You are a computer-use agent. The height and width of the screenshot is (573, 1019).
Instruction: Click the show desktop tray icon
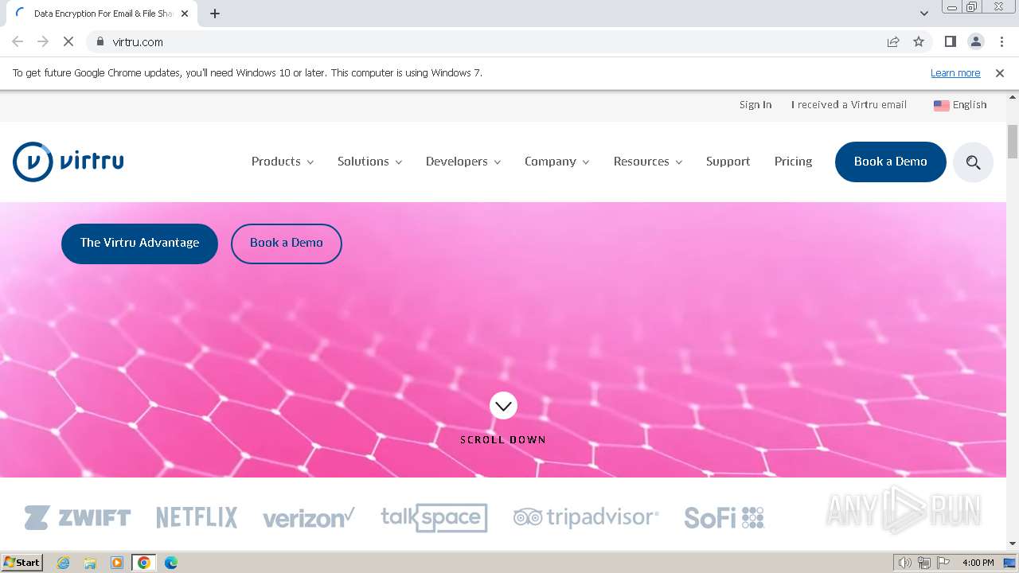[x=1009, y=563]
